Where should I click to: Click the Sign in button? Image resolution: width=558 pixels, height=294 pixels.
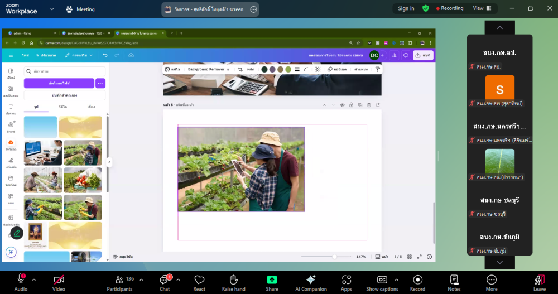[x=406, y=8]
